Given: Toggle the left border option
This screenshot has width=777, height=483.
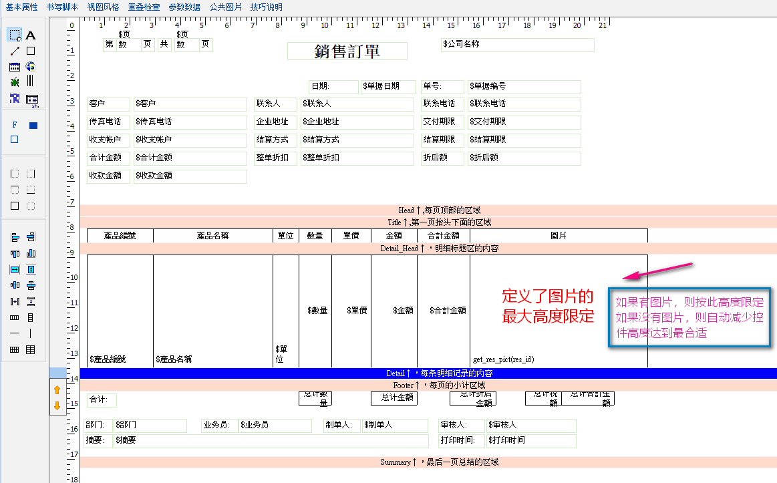Looking at the screenshot, I should (x=15, y=174).
